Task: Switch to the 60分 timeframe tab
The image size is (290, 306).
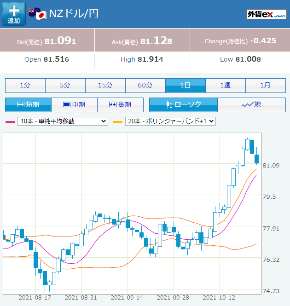Action: 145,86
